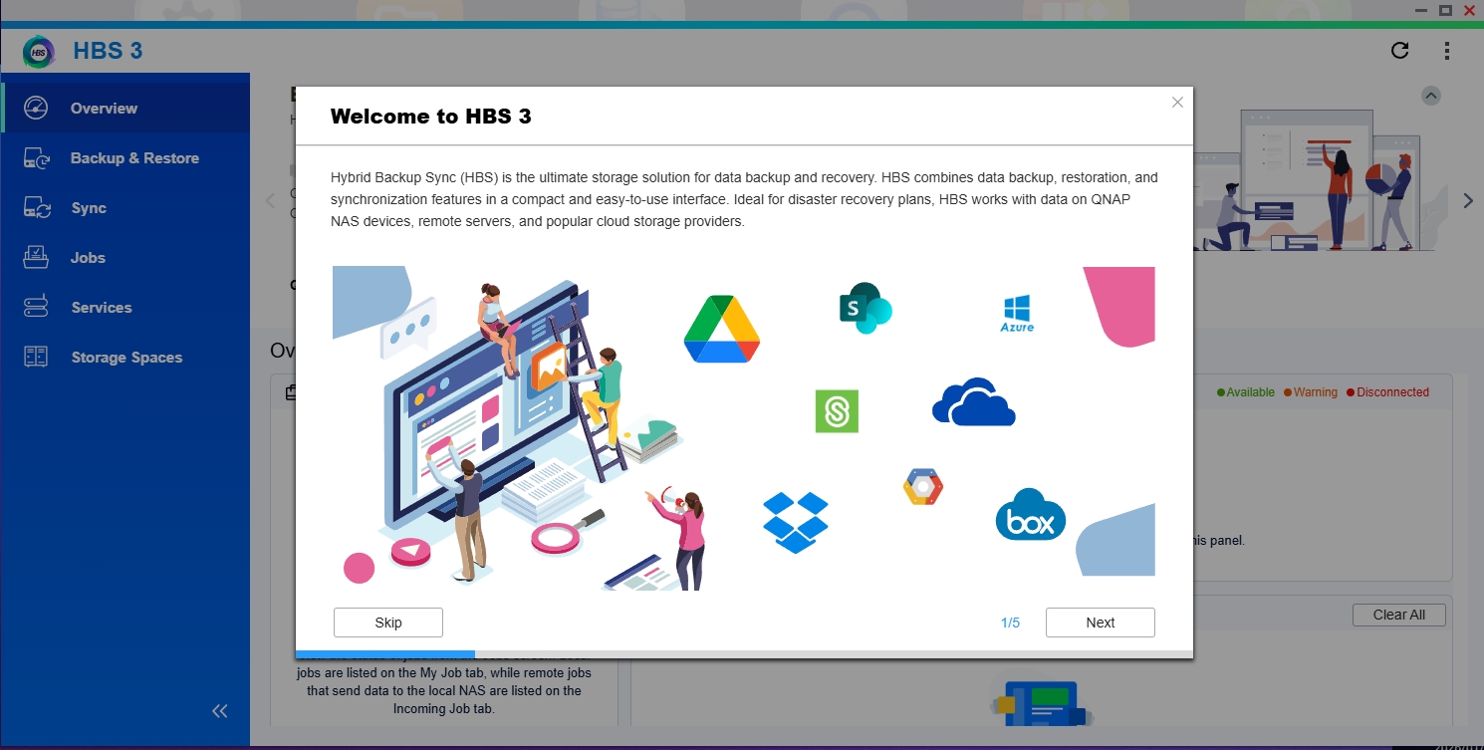Click Next in the welcome dialog
Screen dimensions: 1484x750
[1101, 623]
